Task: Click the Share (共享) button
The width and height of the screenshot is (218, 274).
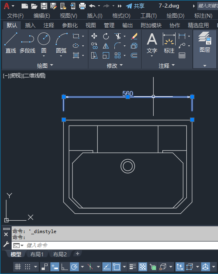Action: tap(135, 6)
